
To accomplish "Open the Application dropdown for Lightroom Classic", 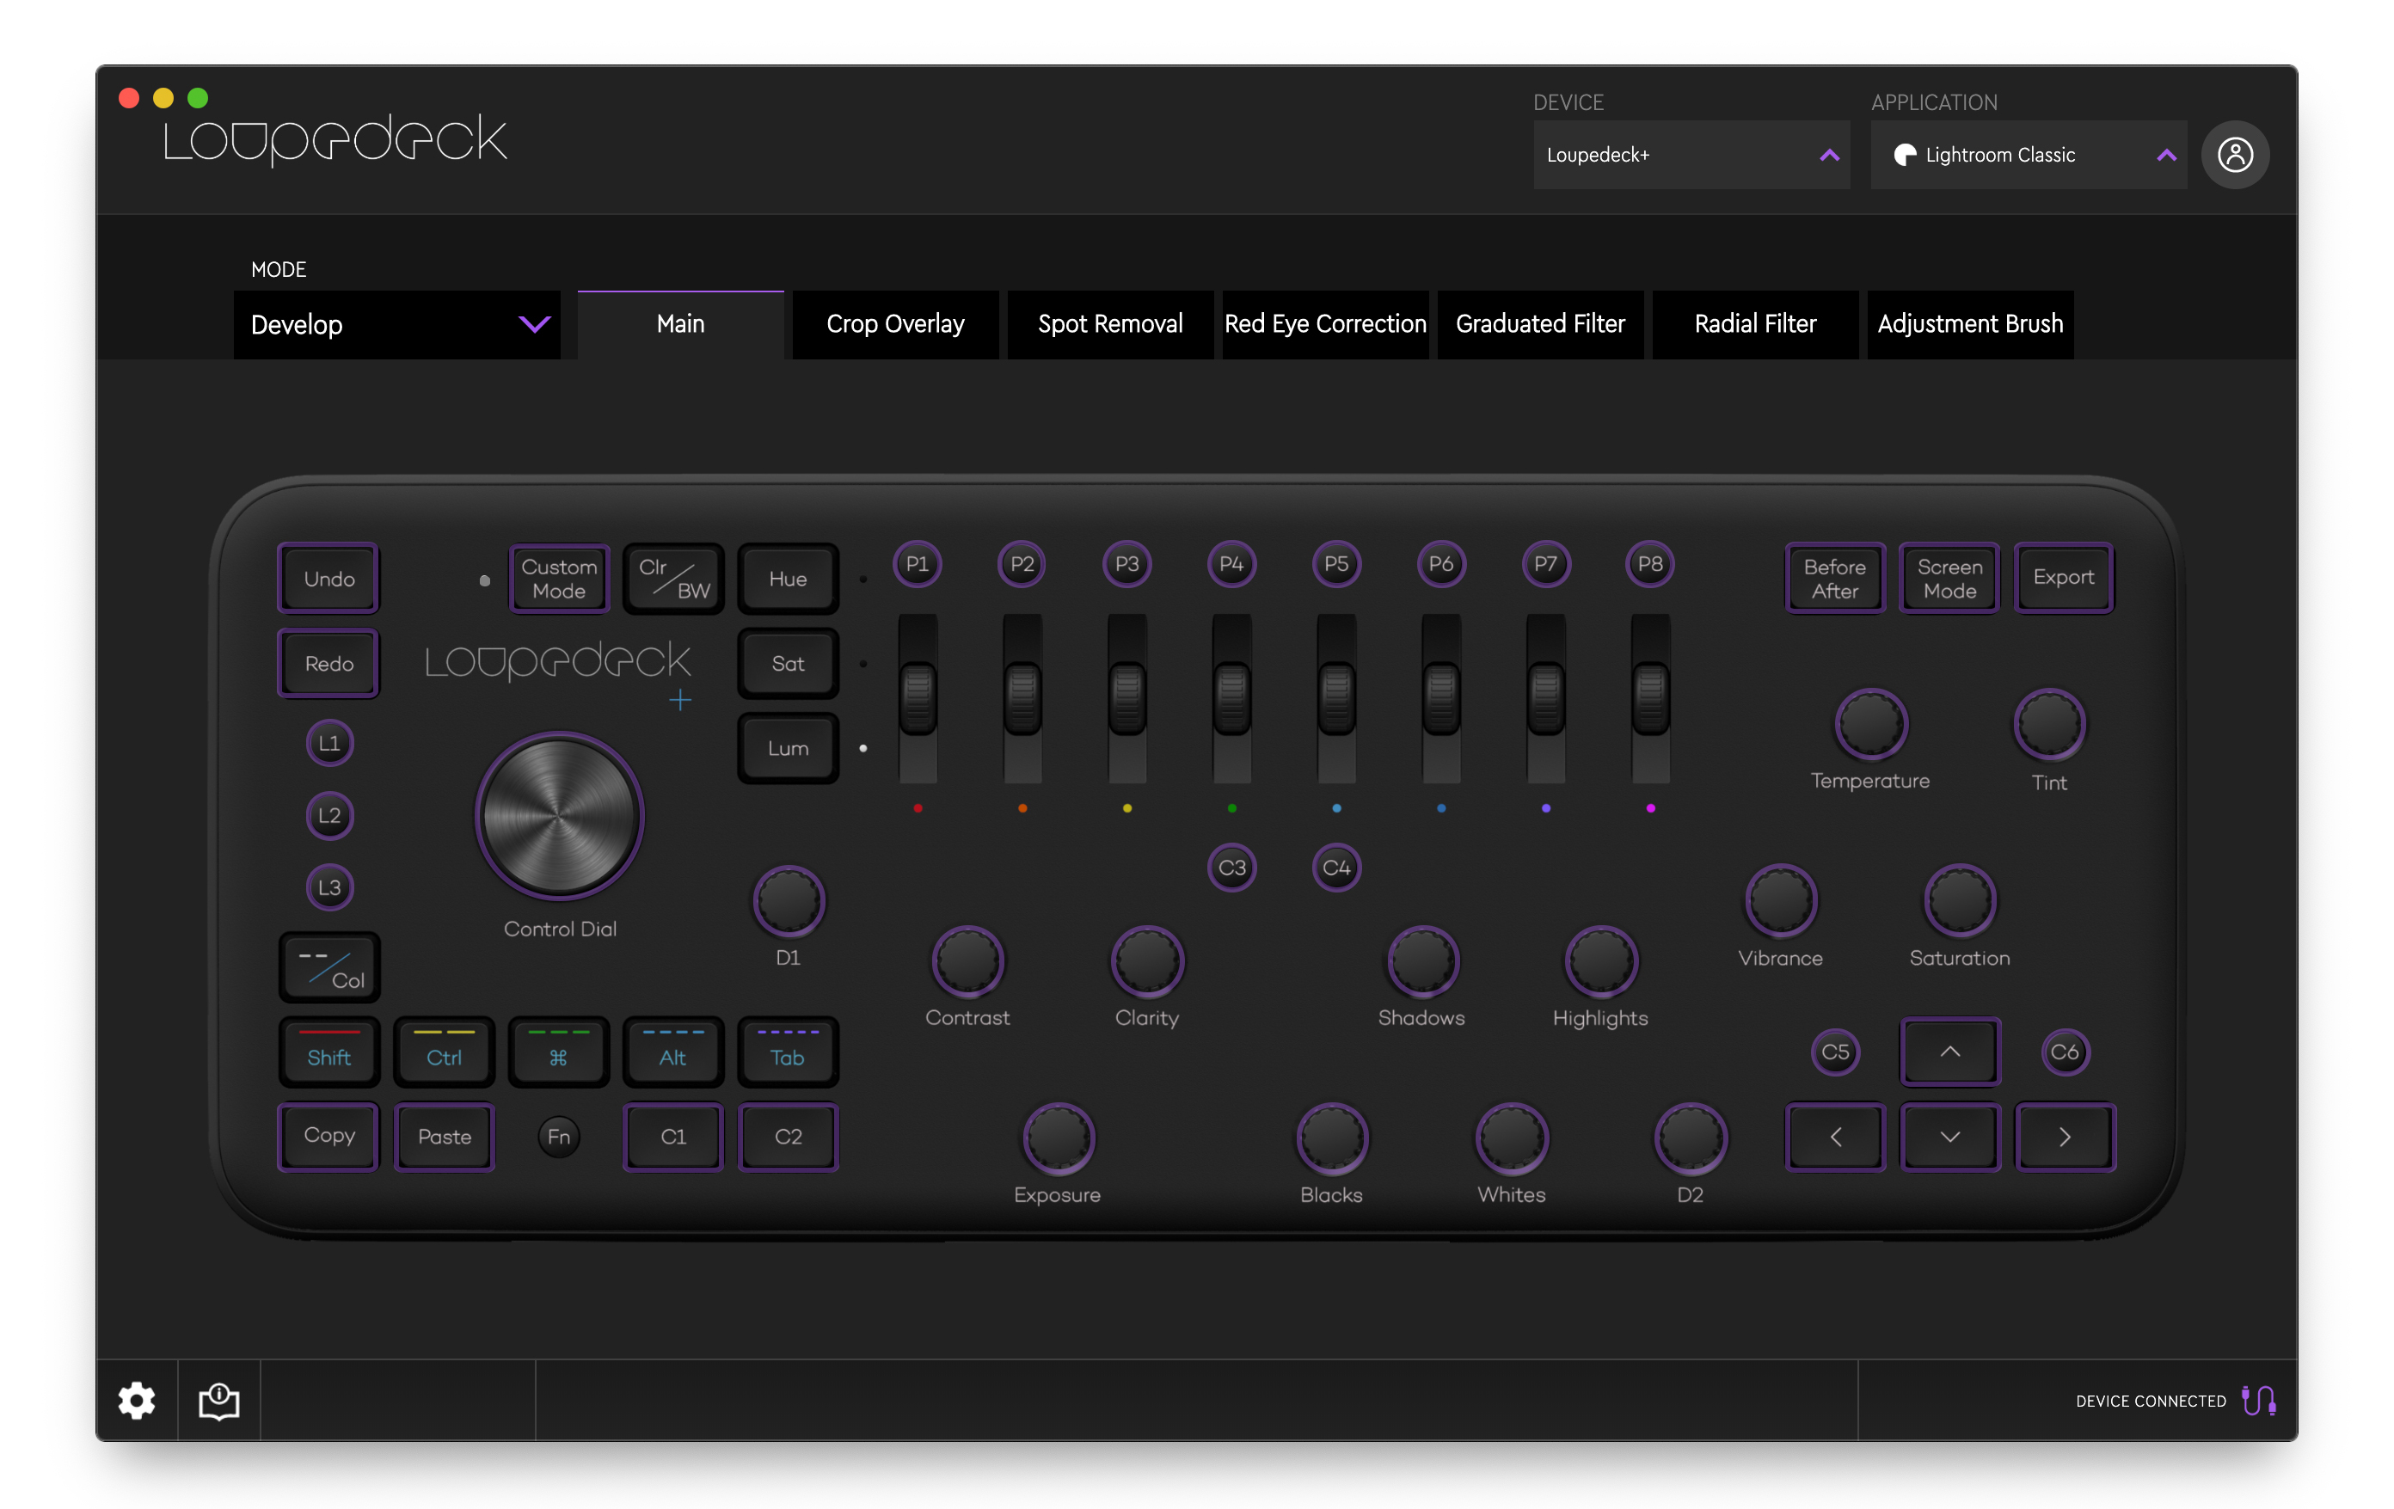I will (x=2029, y=155).
